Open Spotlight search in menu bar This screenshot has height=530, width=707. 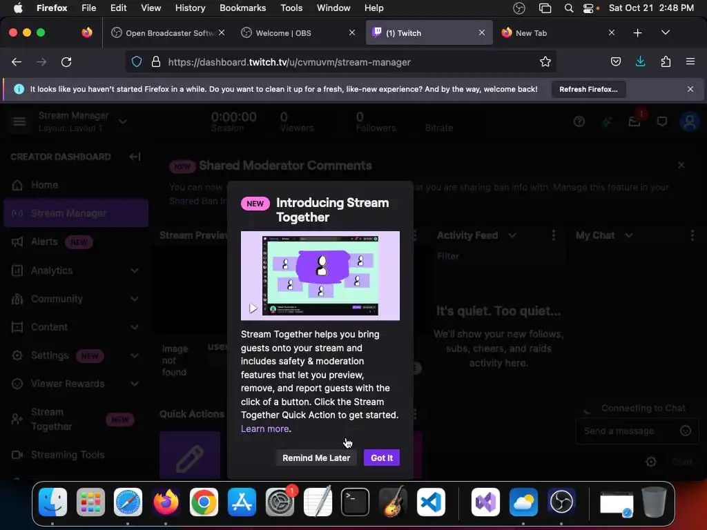click(569, 8)
